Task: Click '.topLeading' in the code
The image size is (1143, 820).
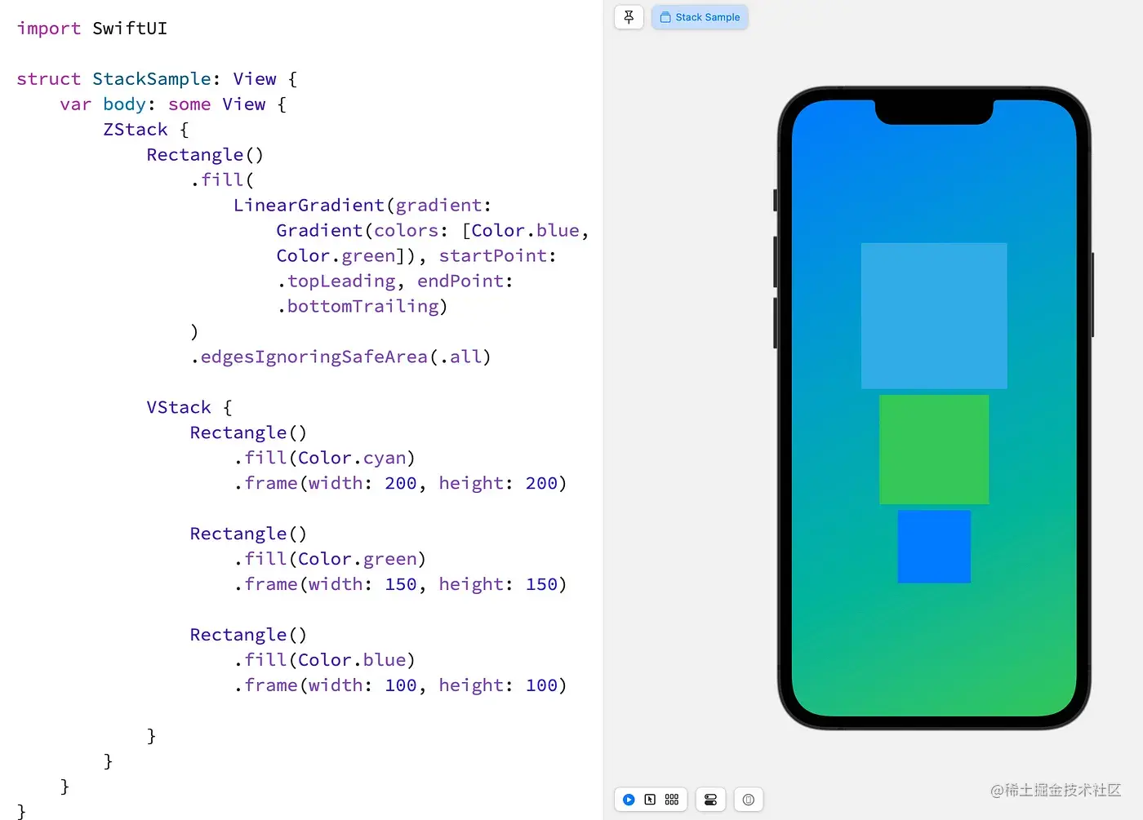Action: pos(336,281)
